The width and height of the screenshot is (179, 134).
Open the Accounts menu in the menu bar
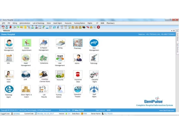[x=68, y=23]
